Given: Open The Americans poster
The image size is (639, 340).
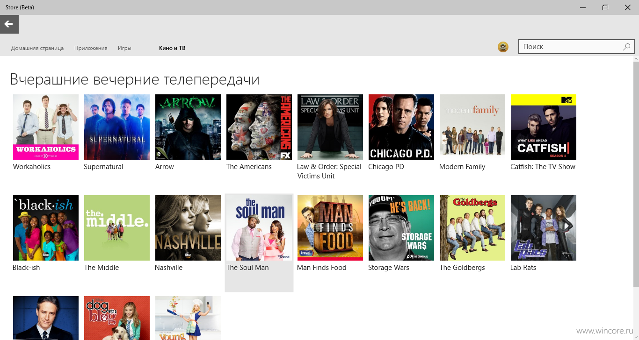Looking at the screenshot, I should 259,127.
